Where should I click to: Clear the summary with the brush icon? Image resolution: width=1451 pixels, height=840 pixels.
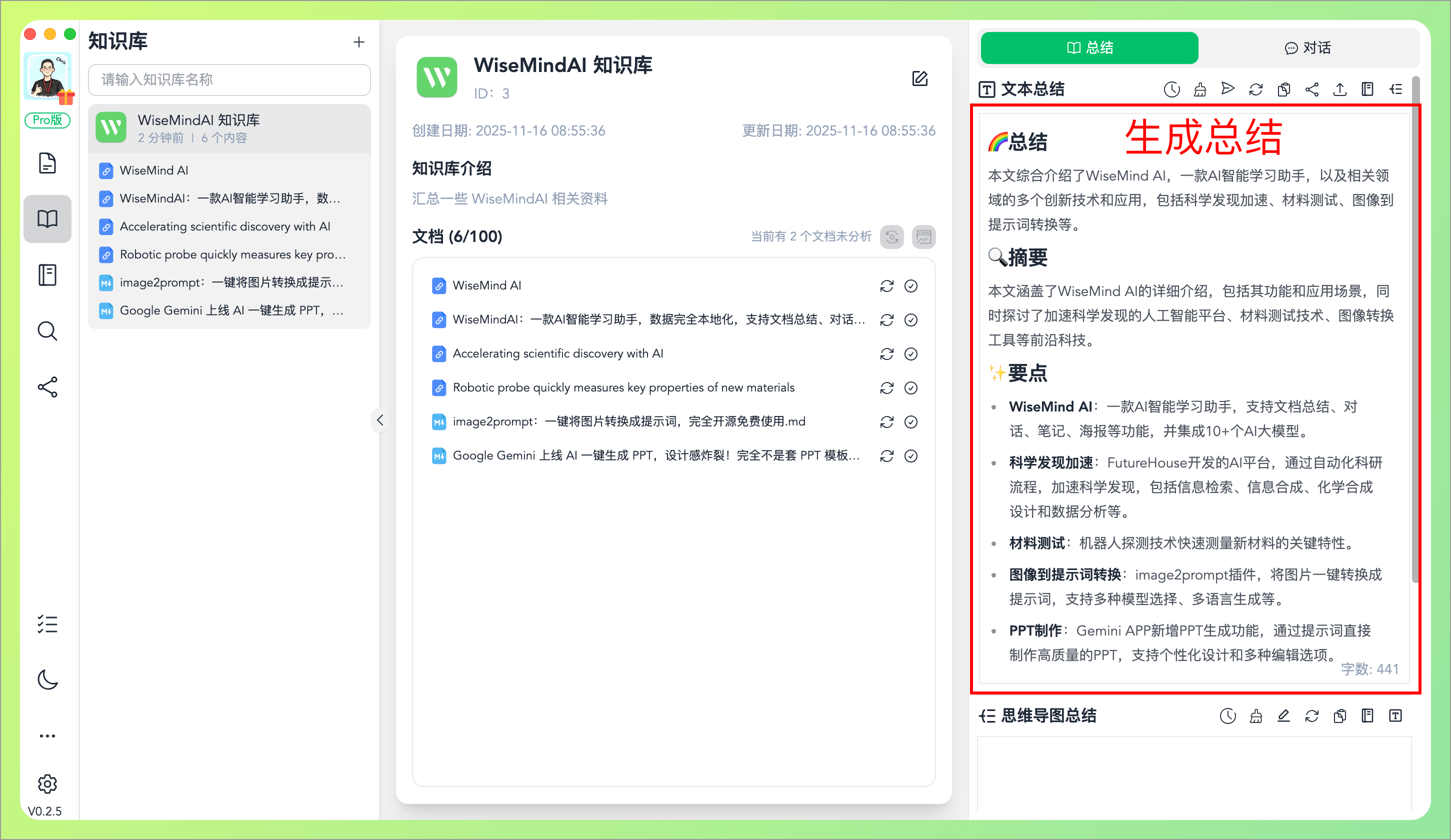pyautogui.click(x=1200, y=89)
